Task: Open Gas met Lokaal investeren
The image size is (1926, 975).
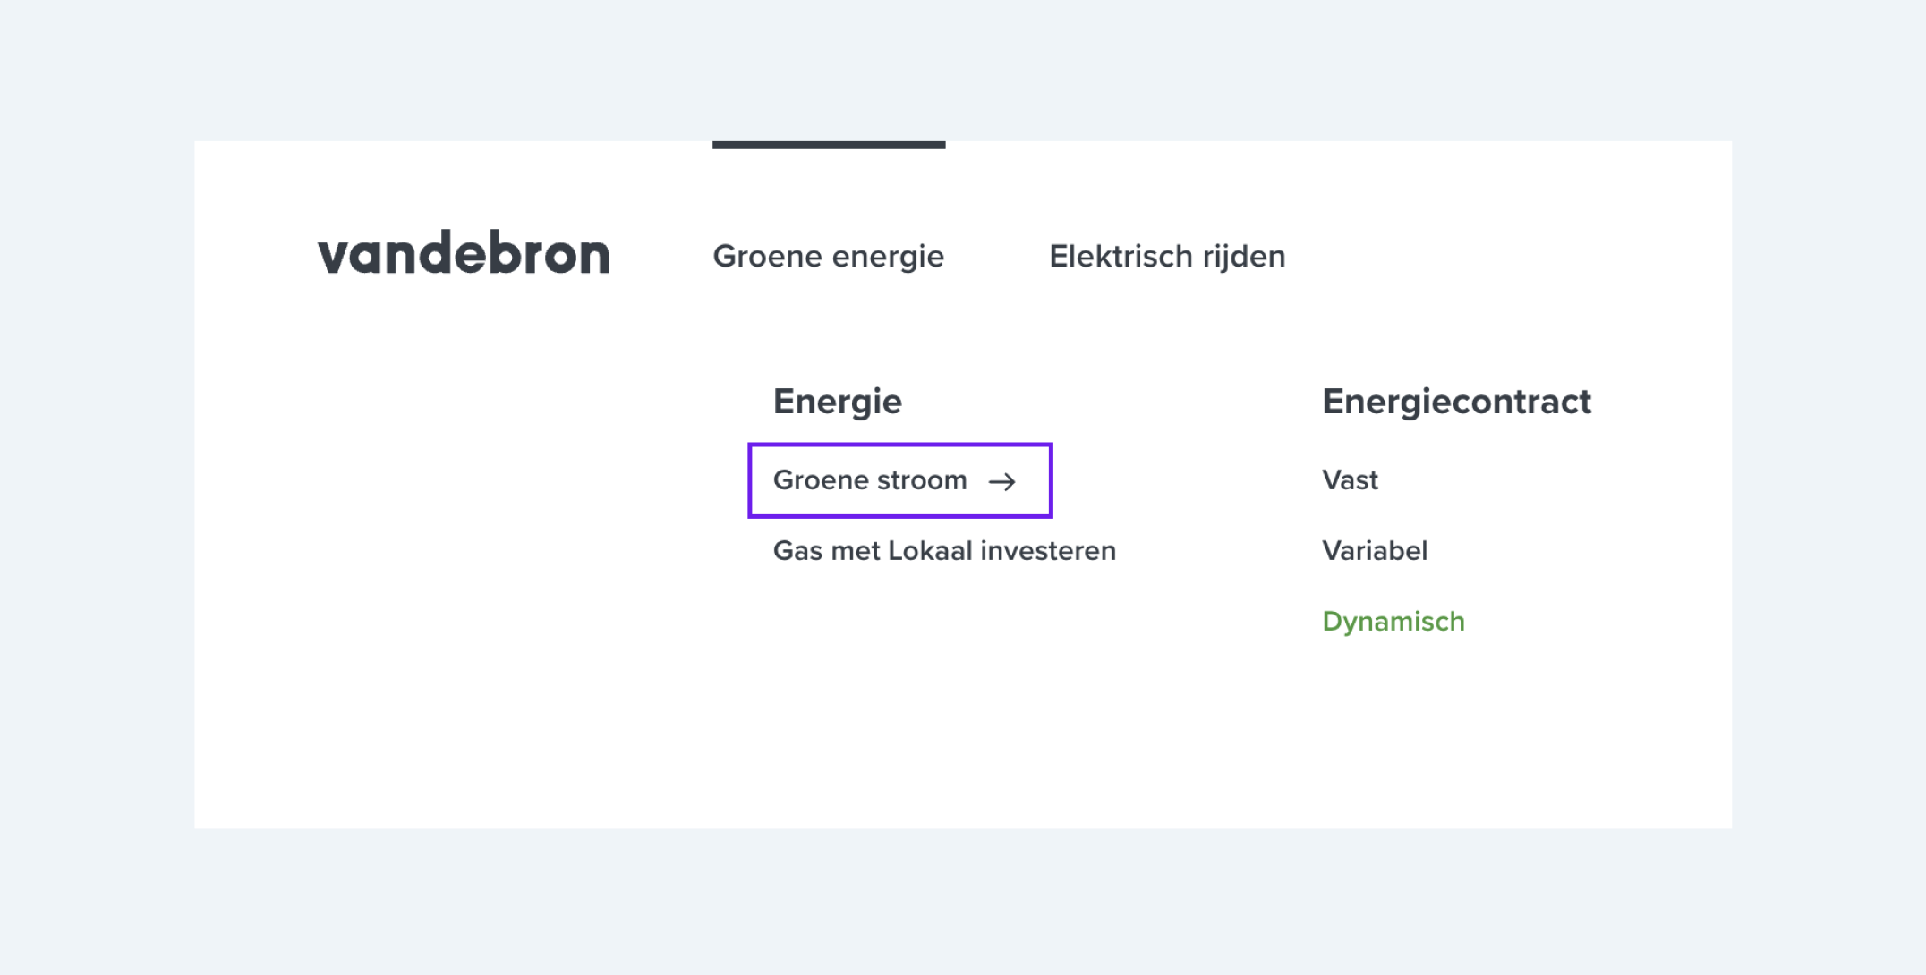Action: (944, 551)
